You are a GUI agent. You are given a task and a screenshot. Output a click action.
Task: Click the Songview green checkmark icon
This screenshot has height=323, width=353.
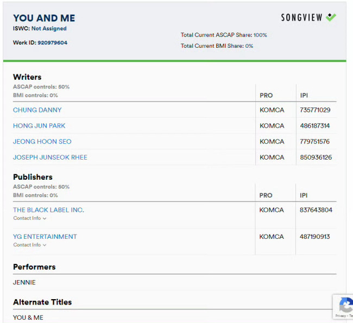pos(331,17)
